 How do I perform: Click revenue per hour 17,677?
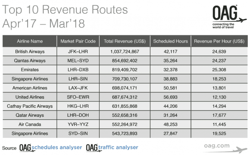pyautogui.click(x=219, y=115)
